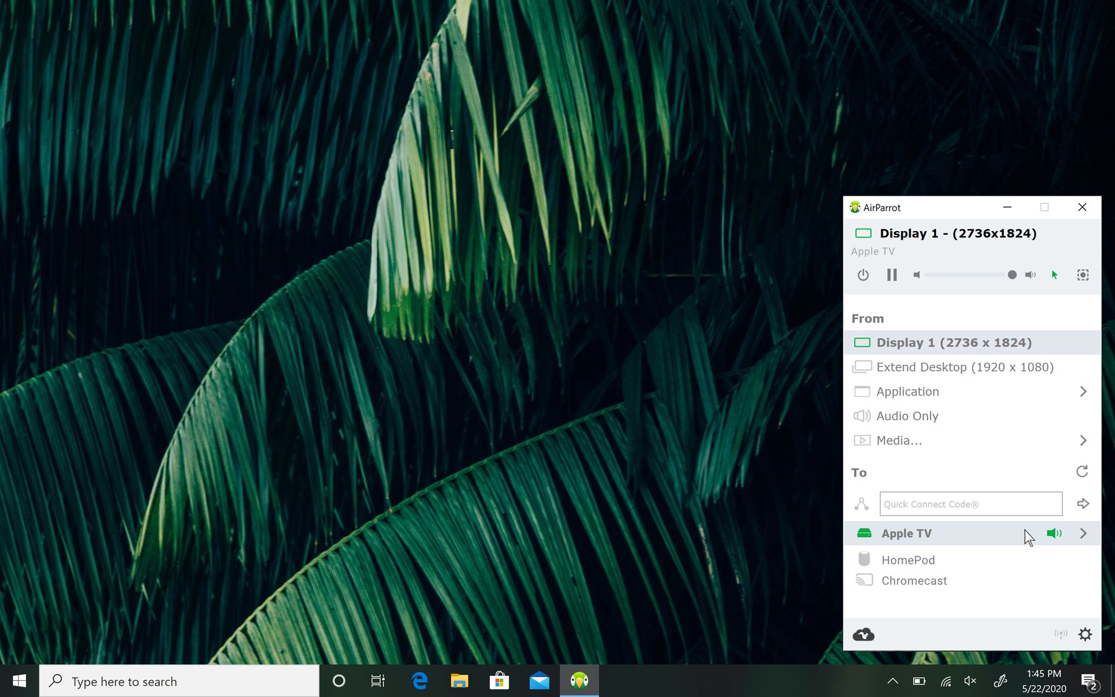1115x697 pixels.
Task: Select Display 1 as source
Action: [x=954, y=343]
